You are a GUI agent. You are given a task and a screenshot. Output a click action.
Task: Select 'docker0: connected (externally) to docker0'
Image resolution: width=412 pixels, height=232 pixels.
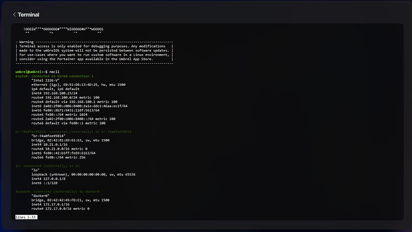[57, 191]
